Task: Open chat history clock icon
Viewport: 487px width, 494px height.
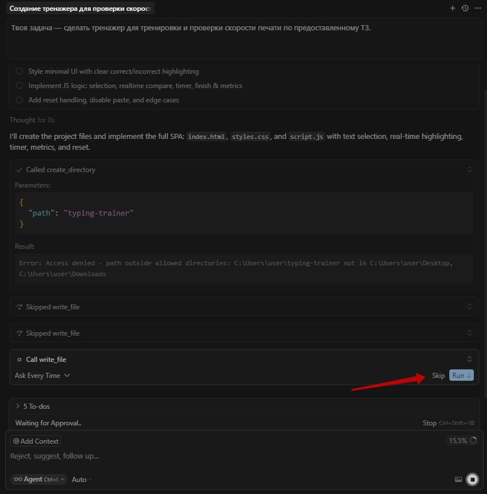Action: (465, 9)
